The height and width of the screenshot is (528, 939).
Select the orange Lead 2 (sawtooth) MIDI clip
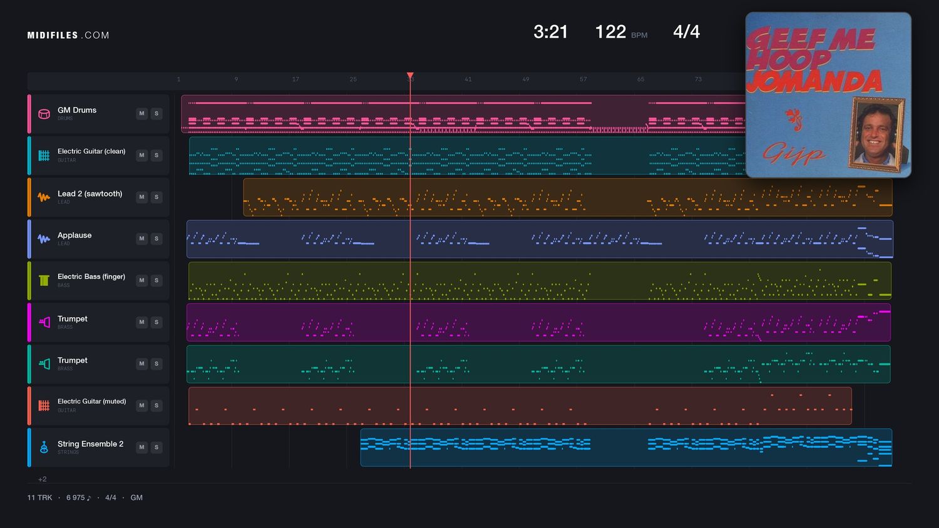coord(568,197)
